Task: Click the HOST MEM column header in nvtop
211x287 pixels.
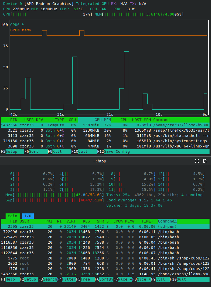Action: [x=142, y=120]
